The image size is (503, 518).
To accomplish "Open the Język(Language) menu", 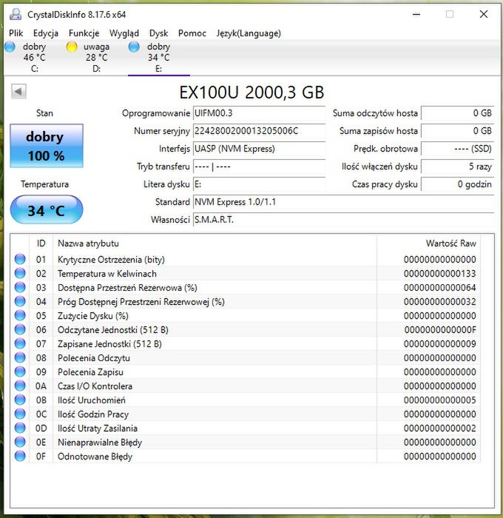I will (249, 33).
